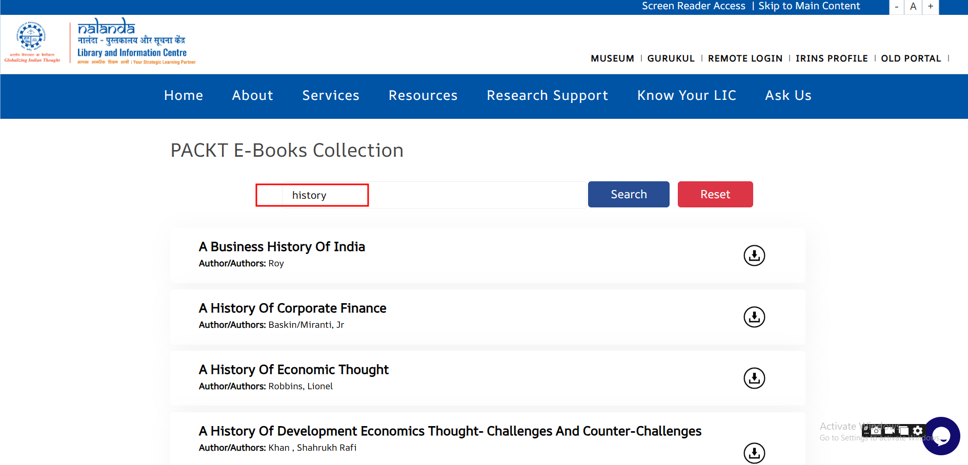Click the camera screenshot icon
Image resolution: width=968 pixels, height=465 pixels.
click(876, 431)
